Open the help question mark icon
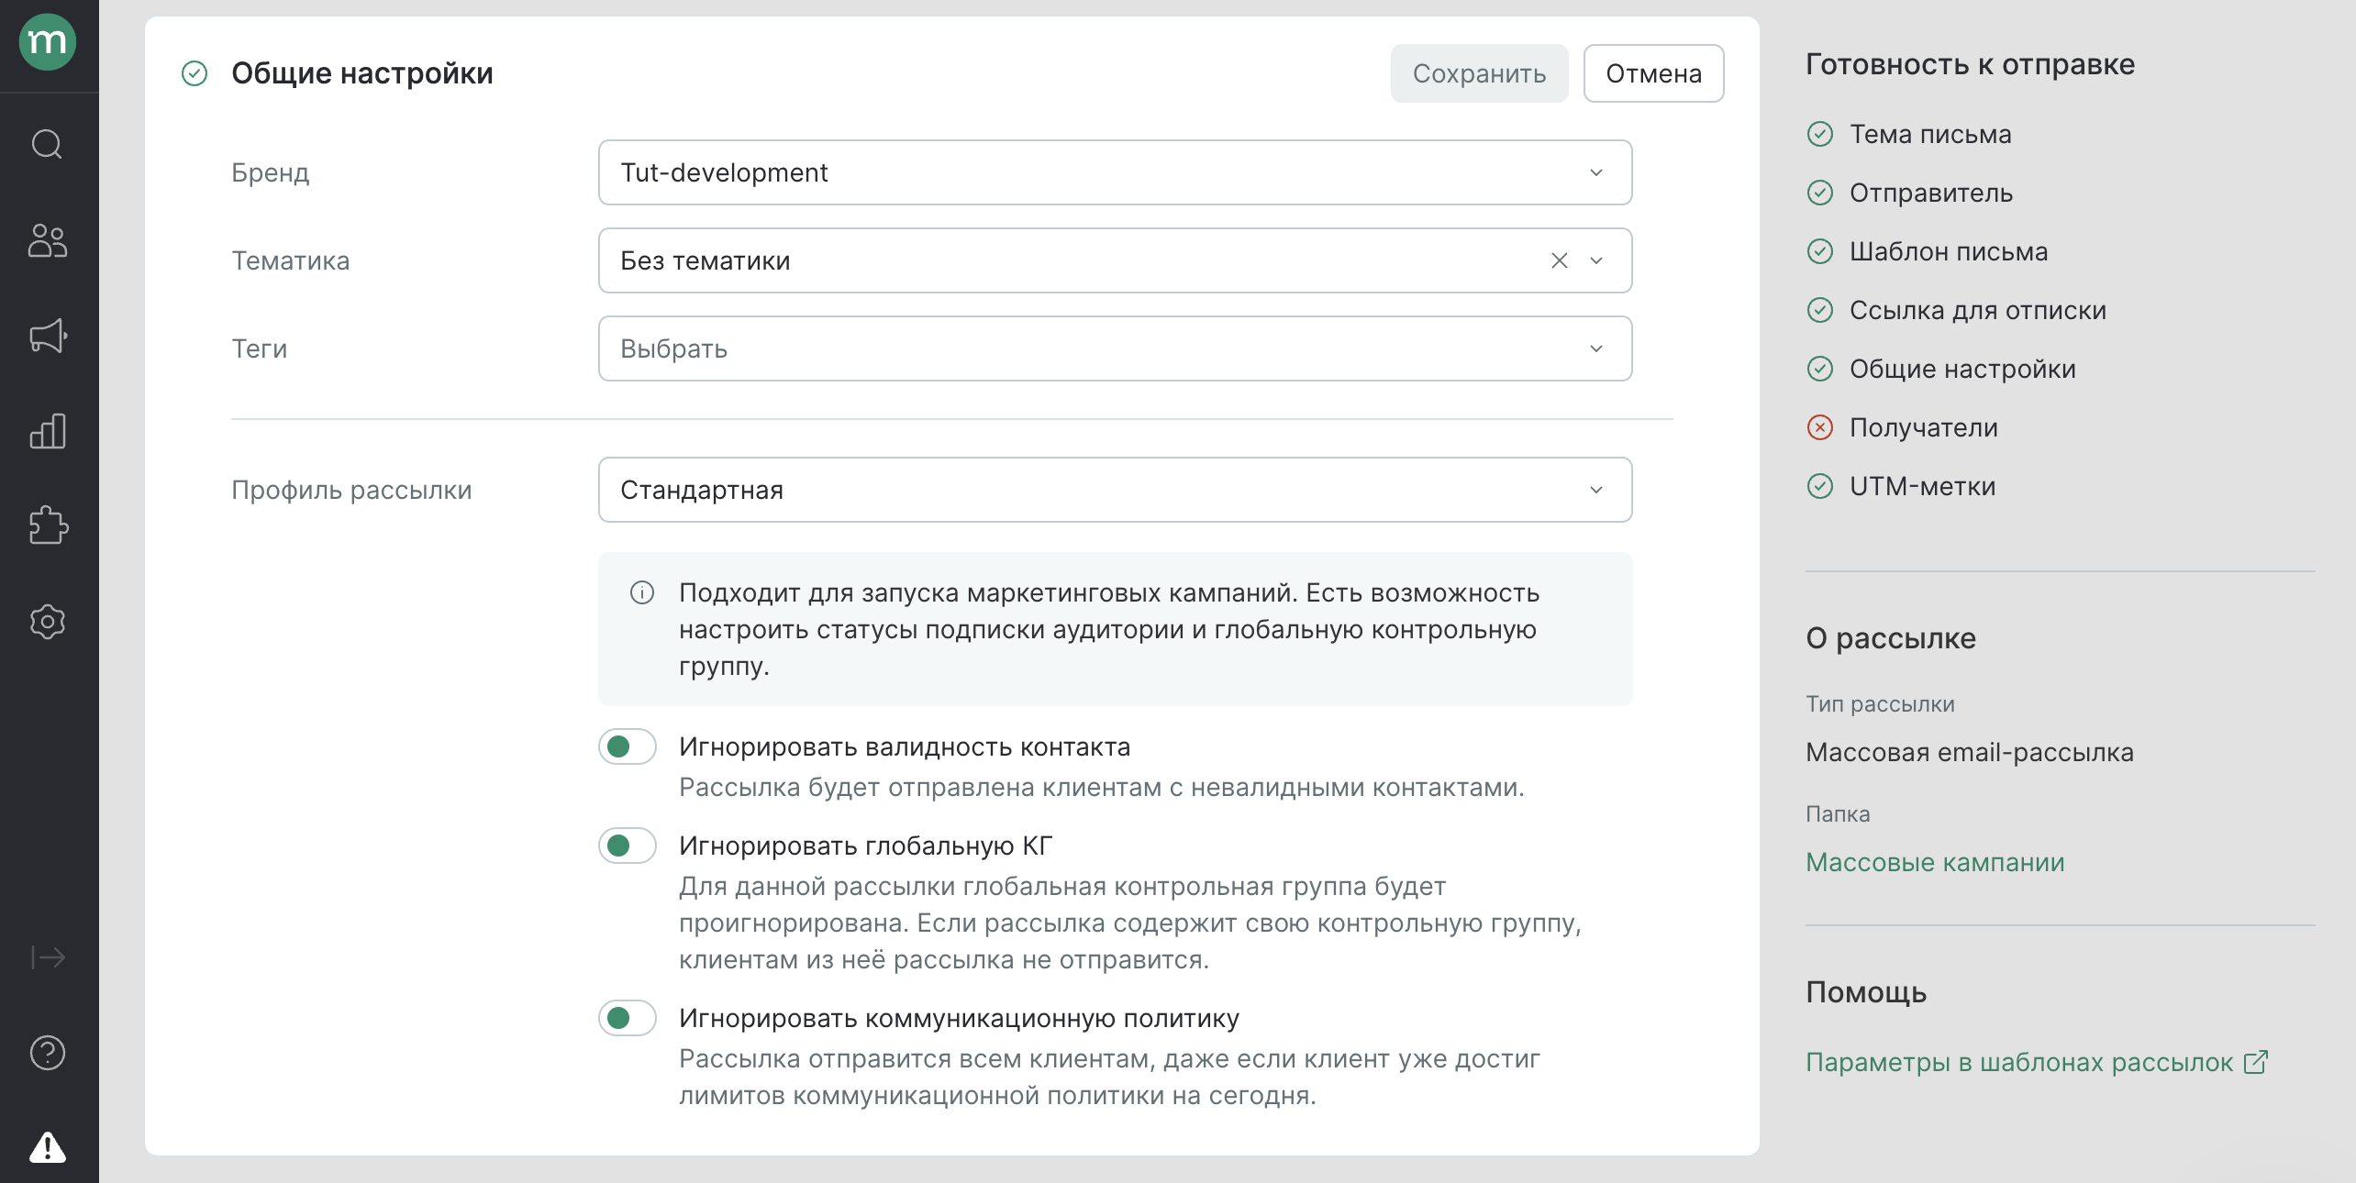This screenshot has height=1183, width=2356. (48, 1053)
